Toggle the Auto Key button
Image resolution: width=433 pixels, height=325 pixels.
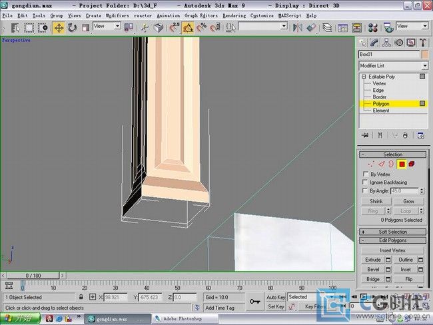(x=276, y=297)
